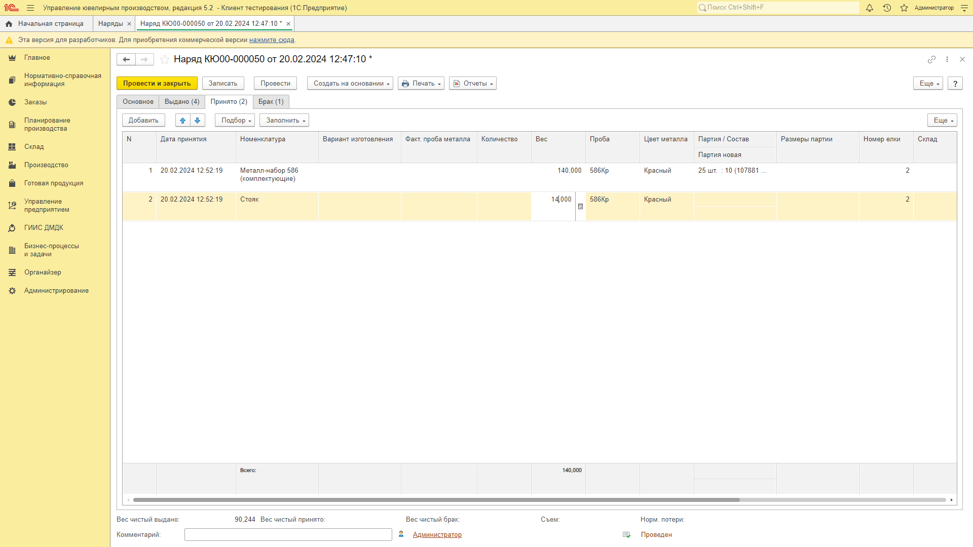The width and height of the screenshot is (973, 547).
Task: Click the Дата принятия column header
Action: [196, 147]
